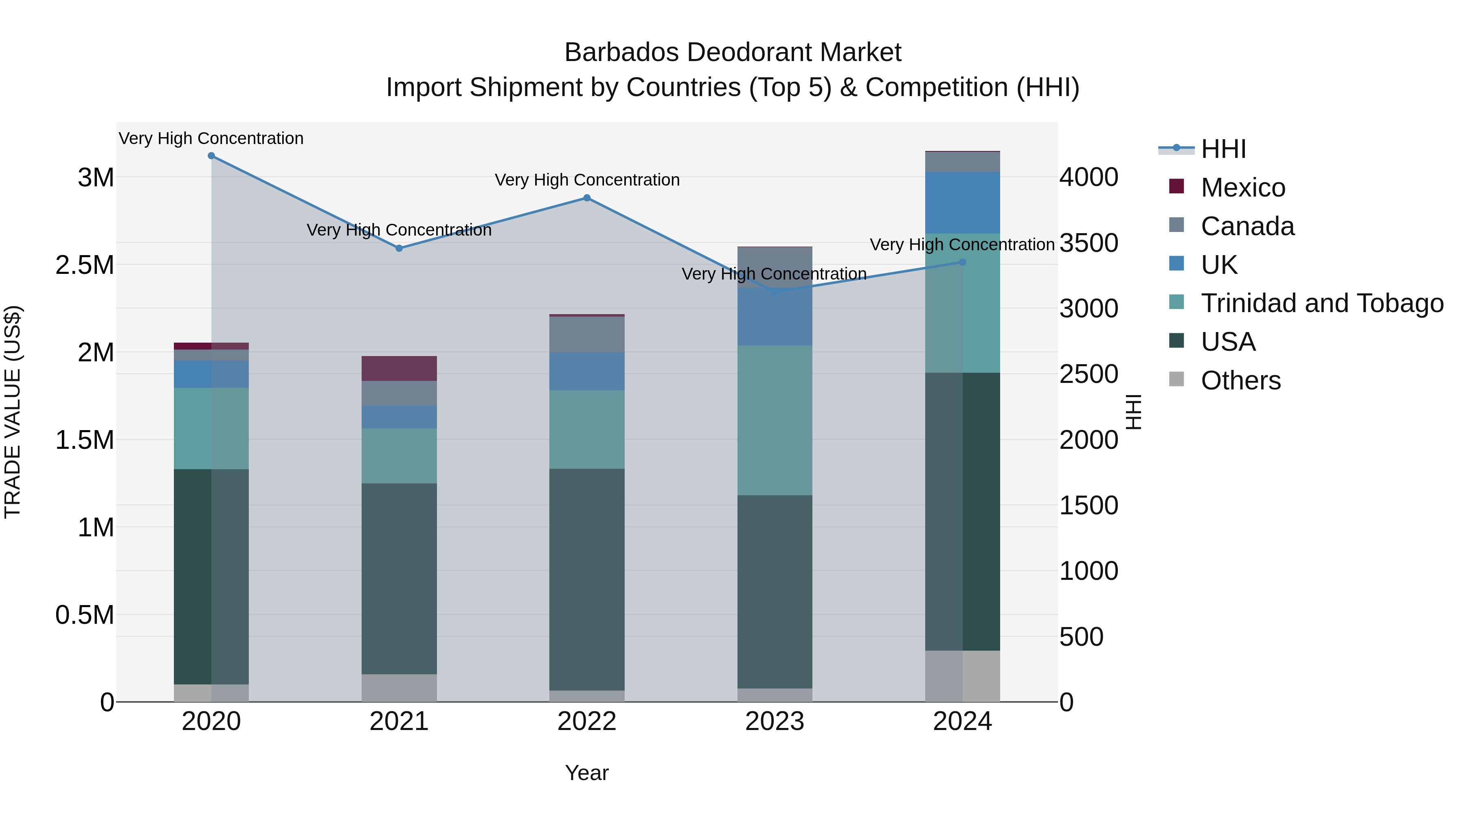The width and height of the screenshot is (1466, 824).
Task: Select the 2020 HHI data point
Action: 211,156
